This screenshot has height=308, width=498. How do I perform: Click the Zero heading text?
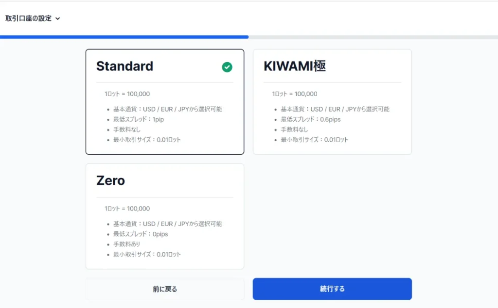point(111,180)
